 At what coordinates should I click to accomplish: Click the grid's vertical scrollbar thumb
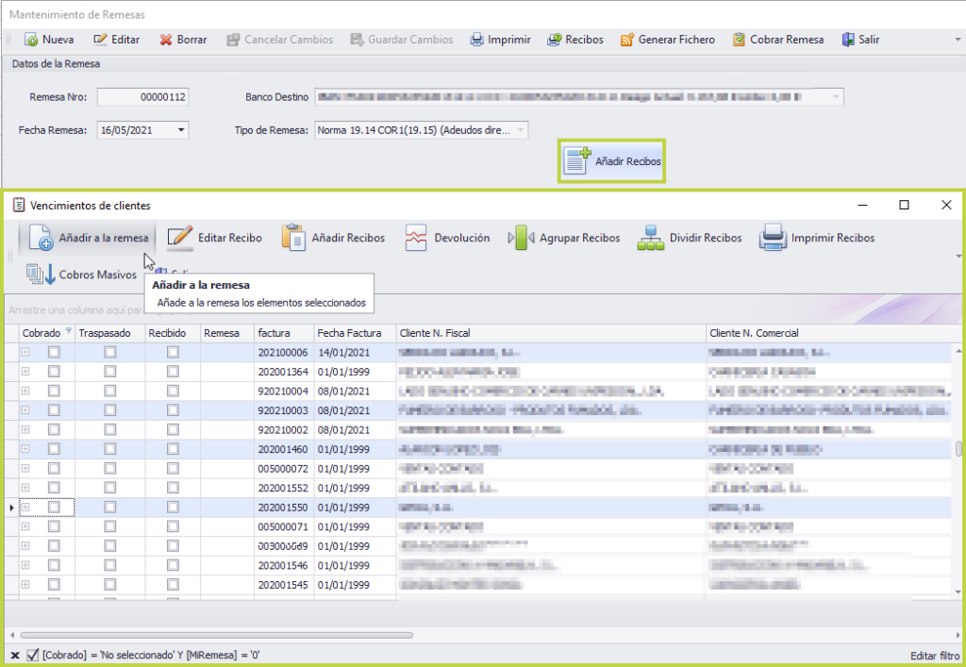pos(958,449)
